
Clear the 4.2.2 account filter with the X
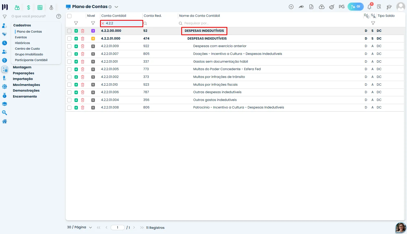click(103, 23)
